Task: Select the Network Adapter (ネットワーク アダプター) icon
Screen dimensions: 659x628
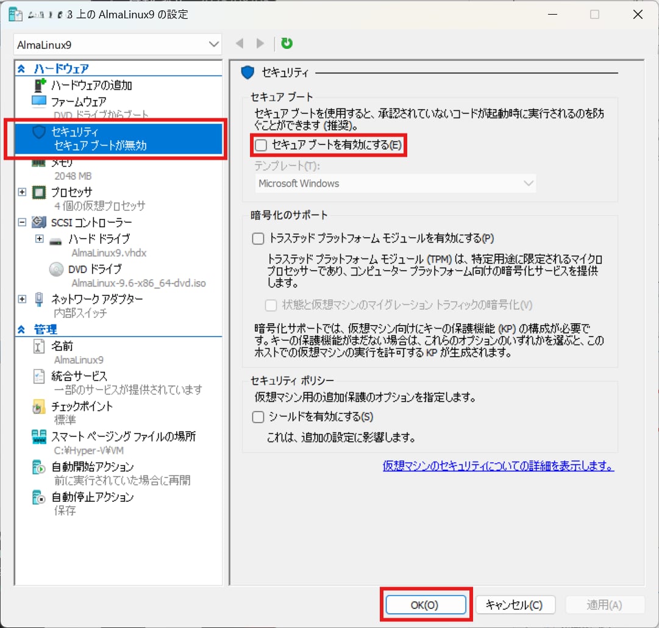Action: pos(39,299)
